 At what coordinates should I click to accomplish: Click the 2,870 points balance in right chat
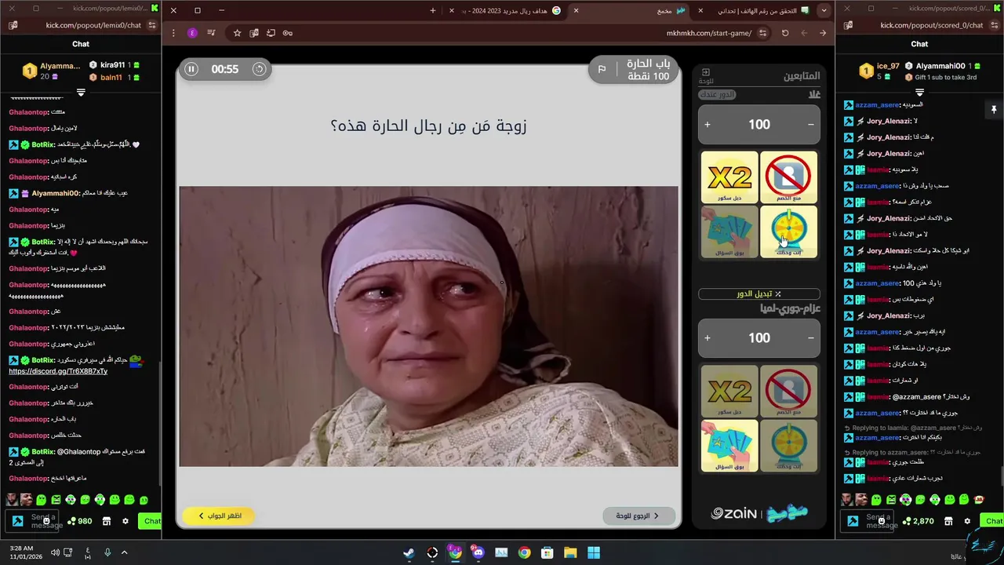coord(919,521)
